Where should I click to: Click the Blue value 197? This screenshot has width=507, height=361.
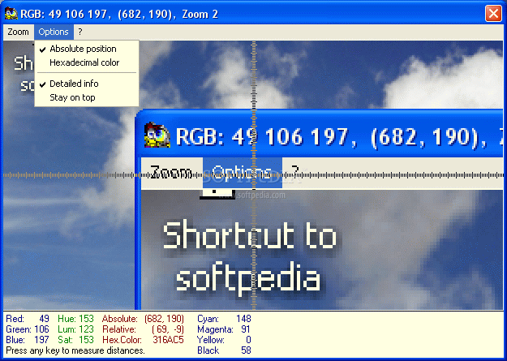click(41, 340)
